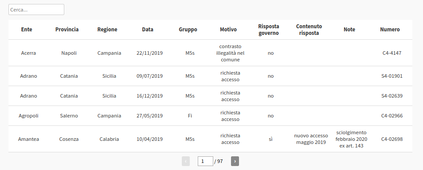Click date 22/11/2019
This screenshot has height=170, width=423.
click(150, 53)
